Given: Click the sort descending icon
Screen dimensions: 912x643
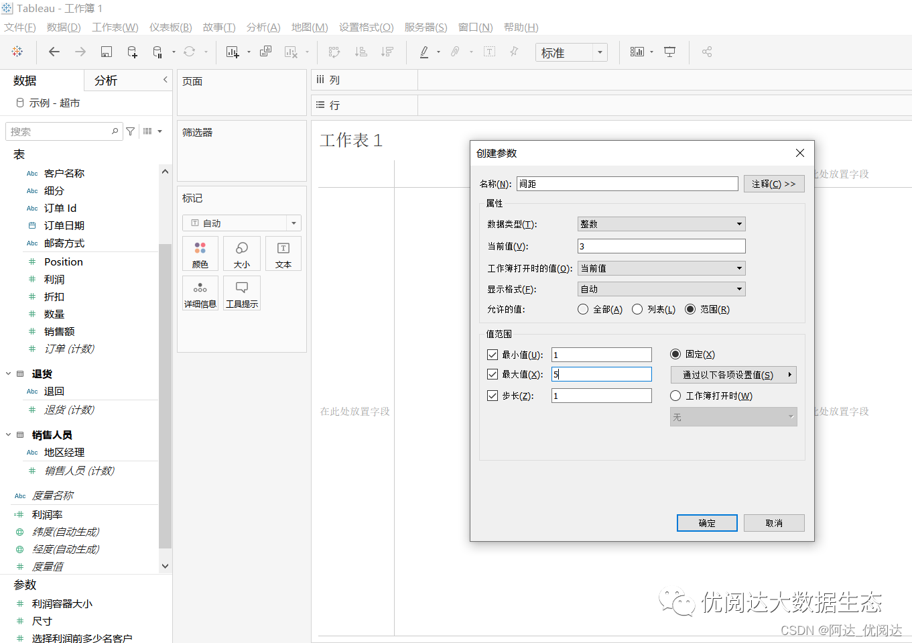Looking at the screenshot, I should 387,52.
